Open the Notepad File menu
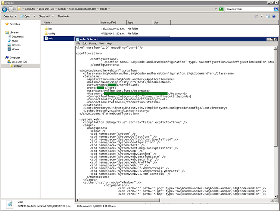280x211 pixels. pos(78,43)
